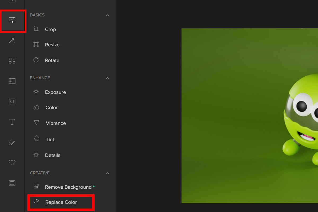Open the Draw brush sidebar icon
Image resolution: width=318 pixels, height=212 pixels.
coord(12,142)
